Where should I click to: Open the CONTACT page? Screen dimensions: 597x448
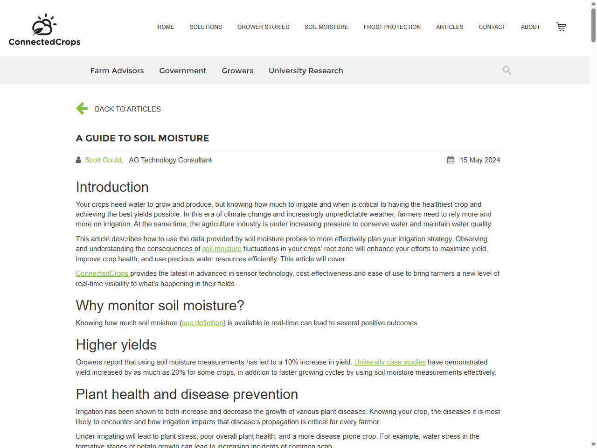click(x=492, y=27)
